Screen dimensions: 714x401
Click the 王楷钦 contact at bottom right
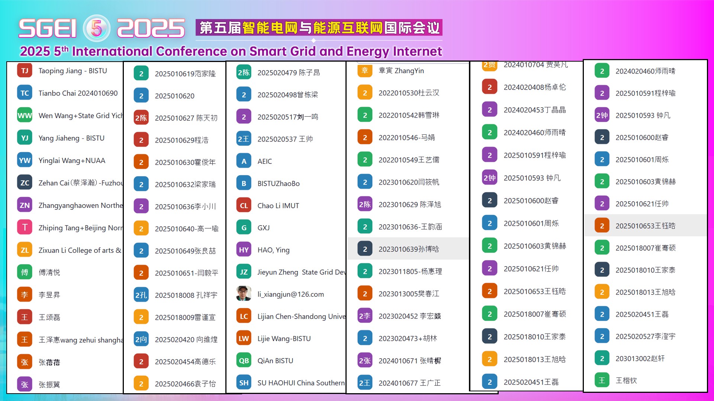tap(640, 380)
